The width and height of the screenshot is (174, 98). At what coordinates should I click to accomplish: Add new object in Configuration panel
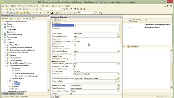11,19
